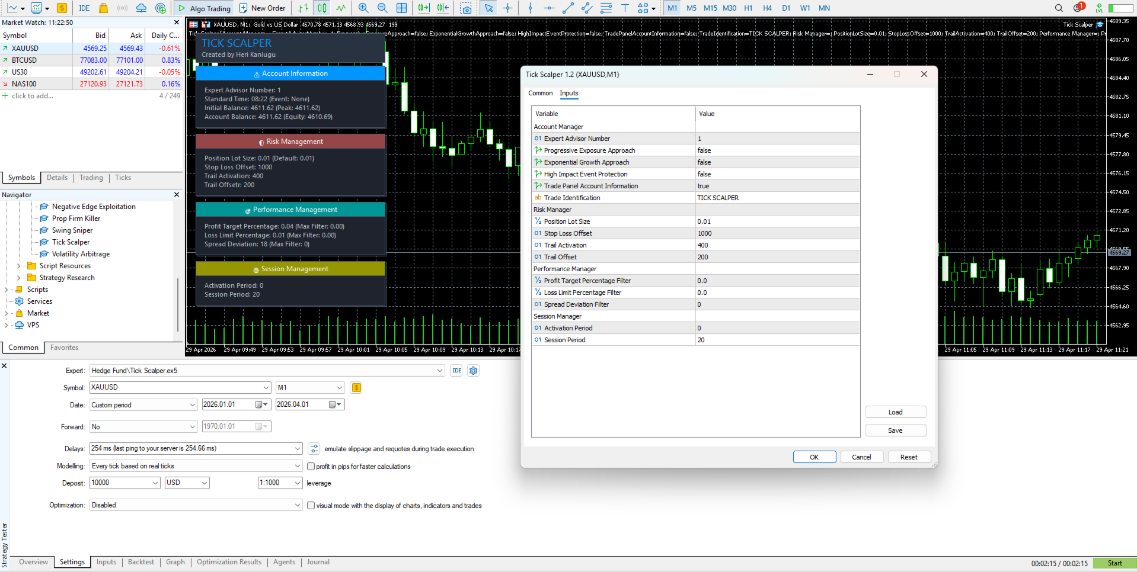Select the crosshair cursor tool
The image size is (1137, 572).
(x=508, y=8)
